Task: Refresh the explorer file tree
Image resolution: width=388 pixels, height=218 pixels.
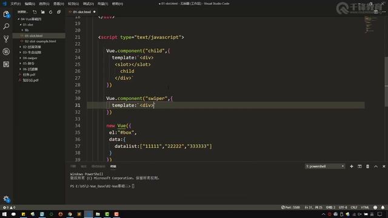Action: (51, 12)
